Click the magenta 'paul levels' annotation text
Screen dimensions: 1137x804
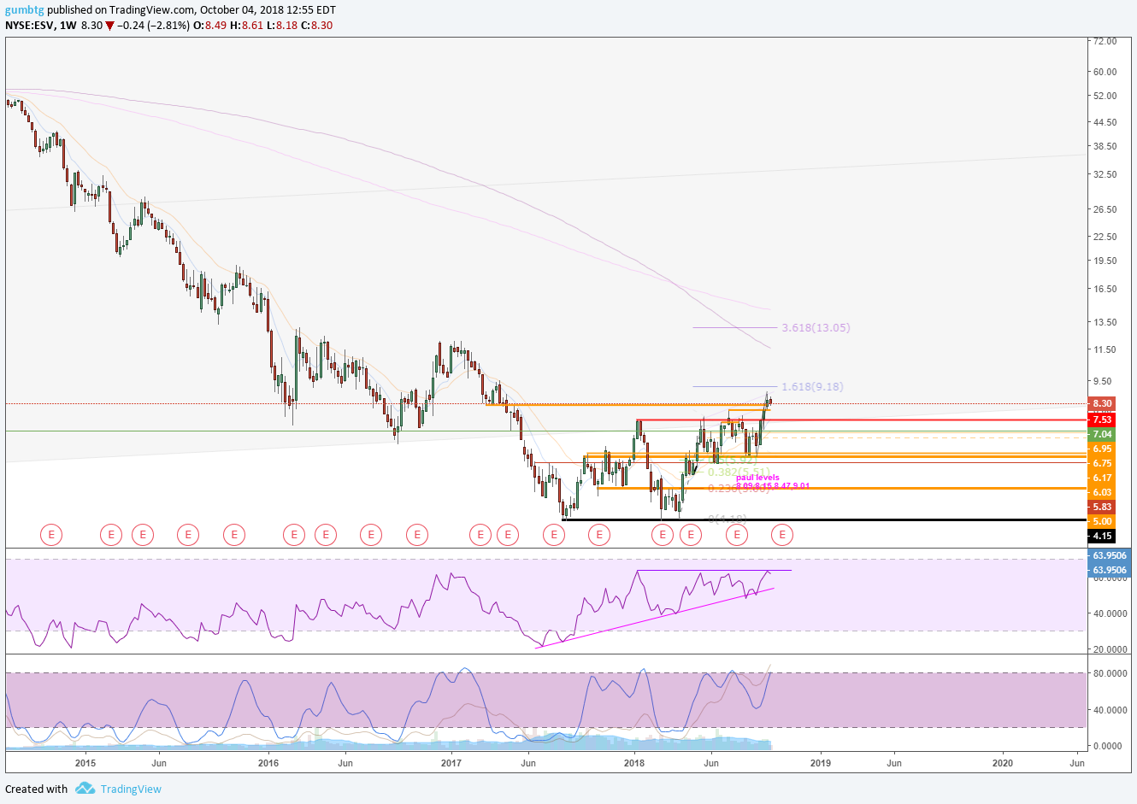[757, 478]
